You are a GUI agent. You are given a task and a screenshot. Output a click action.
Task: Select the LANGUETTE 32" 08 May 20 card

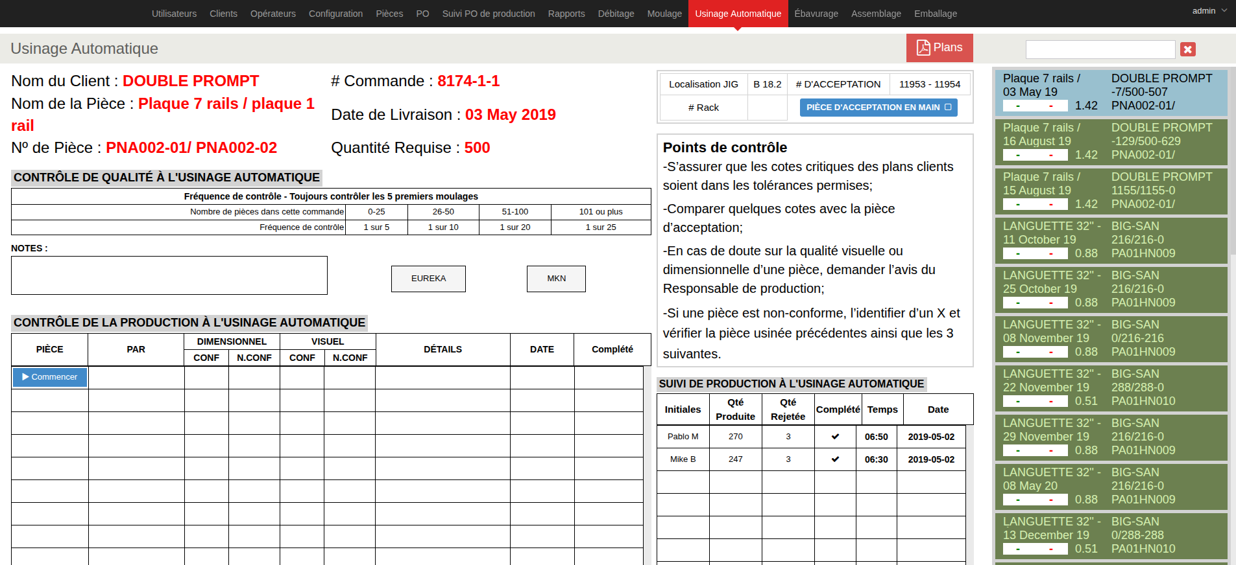click(1111, 486)
